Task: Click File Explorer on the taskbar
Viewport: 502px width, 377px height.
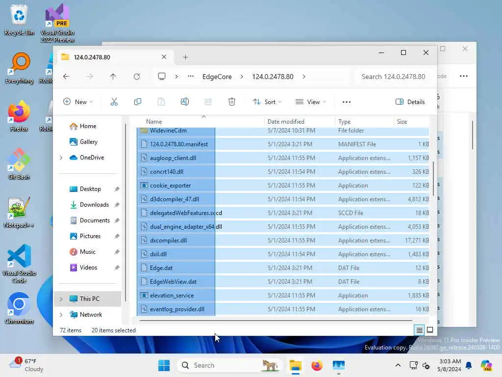Action: pyautogui.click(x=295, y=365)
